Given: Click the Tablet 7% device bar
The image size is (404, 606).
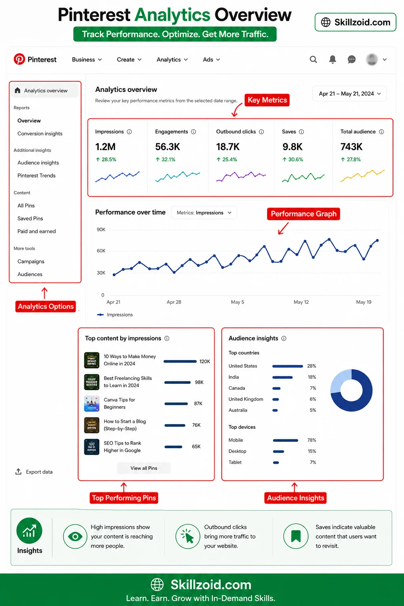Looking at the screenshot, I should click(x=276, y=462).
